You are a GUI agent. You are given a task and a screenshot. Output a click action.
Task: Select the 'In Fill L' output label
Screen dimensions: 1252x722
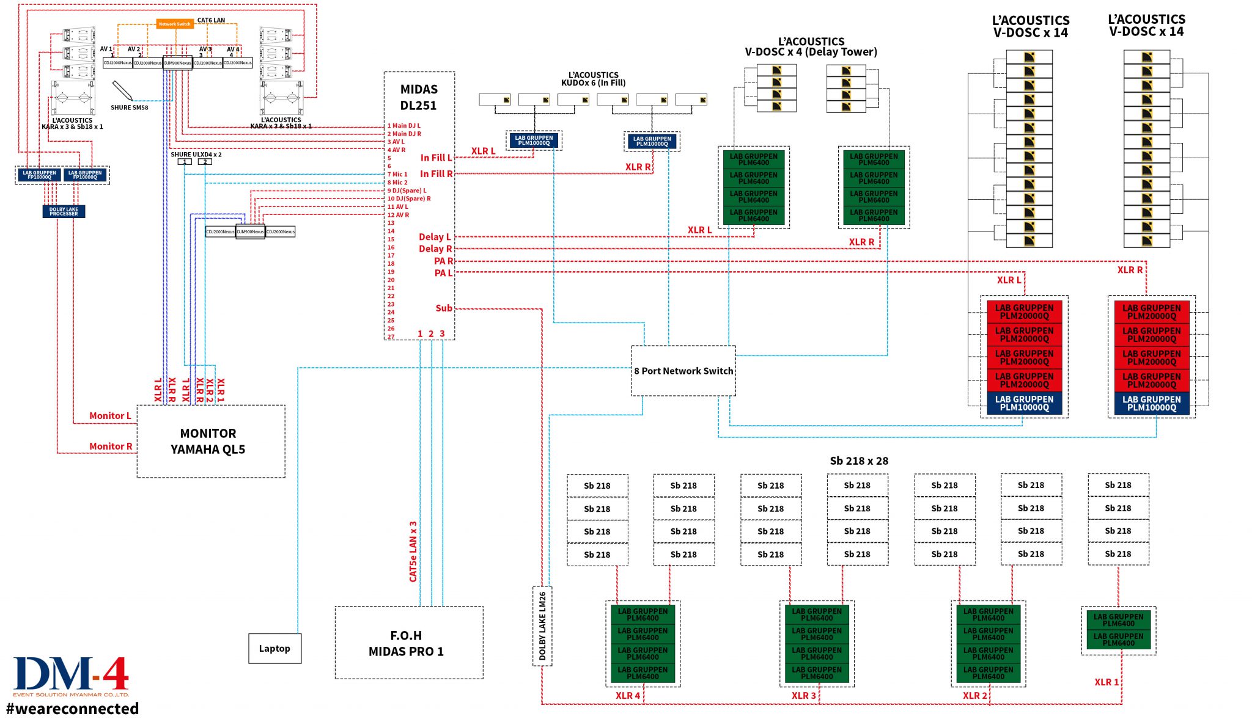[436, 158]
